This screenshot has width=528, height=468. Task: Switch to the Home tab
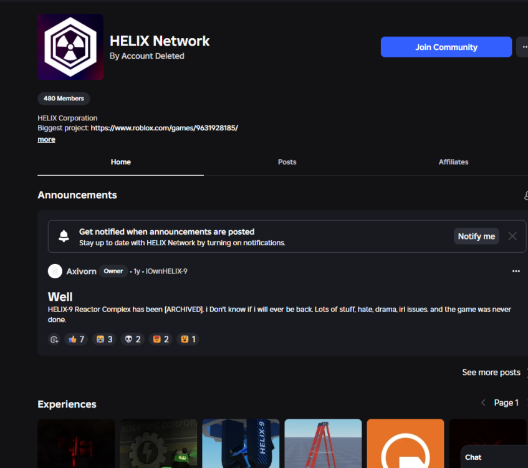click(x=120, y=162)
